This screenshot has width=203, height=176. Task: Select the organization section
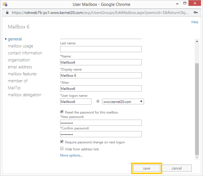tap(19, 60)
